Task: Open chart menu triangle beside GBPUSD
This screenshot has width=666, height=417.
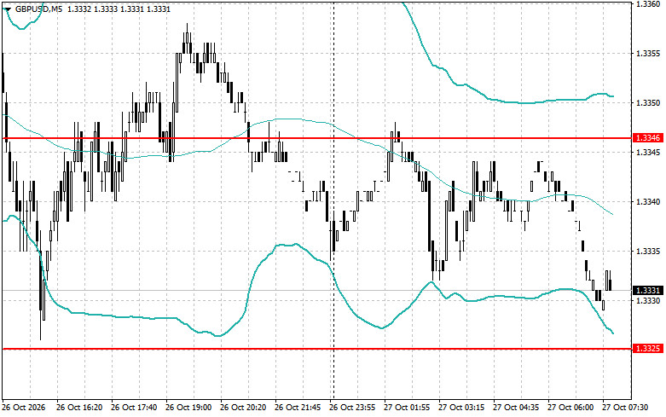Action: click(8, 9)
